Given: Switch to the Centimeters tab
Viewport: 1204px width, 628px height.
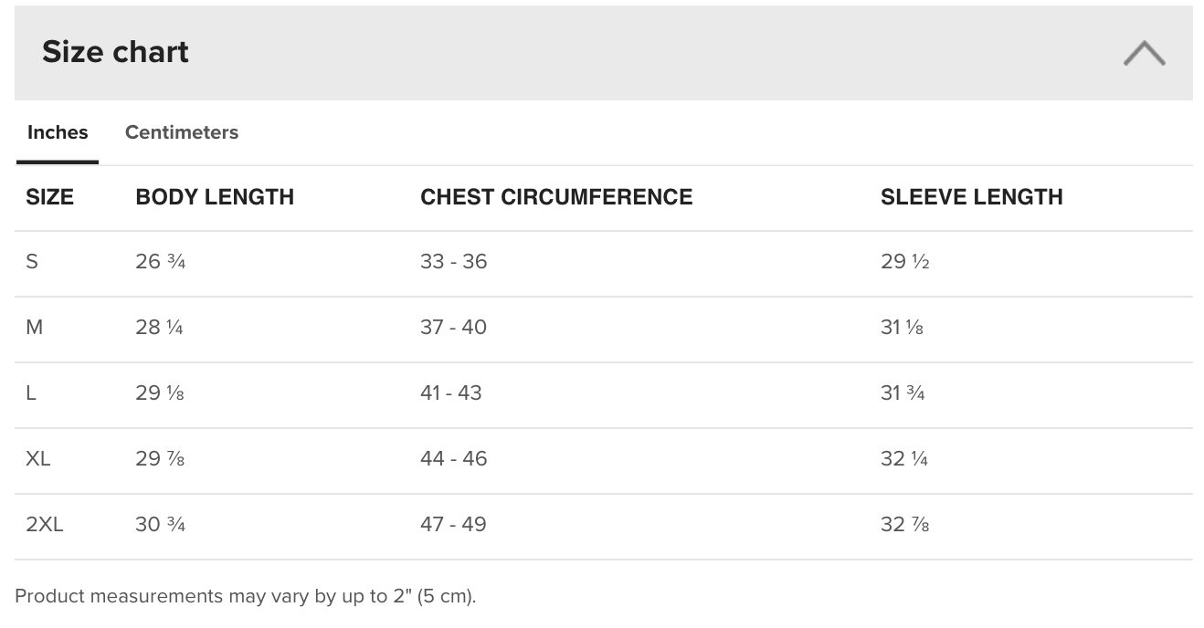Looking at the screenshot, I should pyautogui.click(x=182, y=132).
